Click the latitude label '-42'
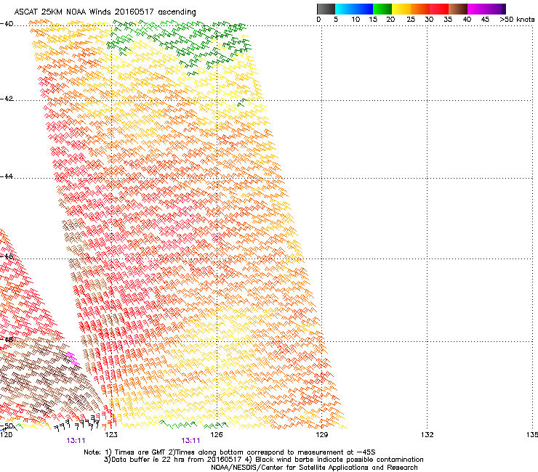Image resolution: width=538 pixels, height=472 pixels. pos(7,98)
